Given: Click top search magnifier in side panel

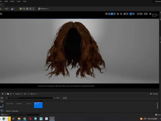Looking at the screenshot, I should click(2, 98).
